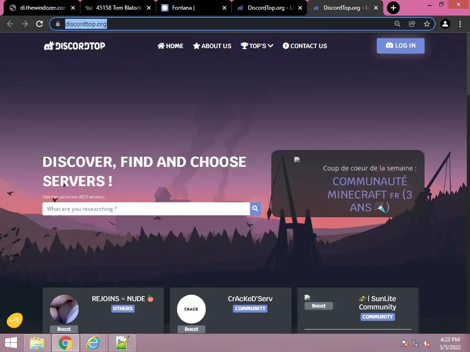Click the broken image in featured server card
The width and height of the screenshot is (470, 352).
(x=297, y=159)
